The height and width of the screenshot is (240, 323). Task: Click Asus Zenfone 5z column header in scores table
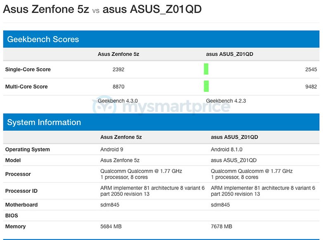point(119,54)
